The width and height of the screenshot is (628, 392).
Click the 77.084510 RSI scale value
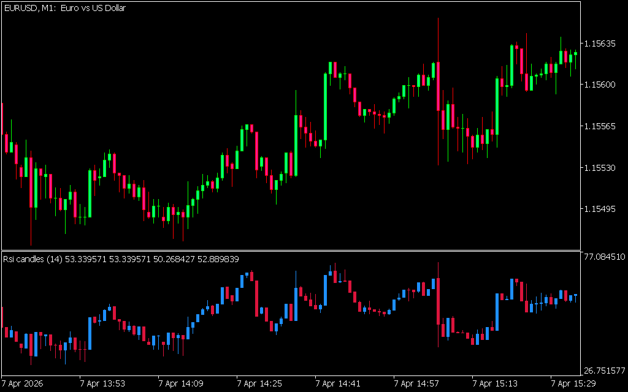[604, 257]
